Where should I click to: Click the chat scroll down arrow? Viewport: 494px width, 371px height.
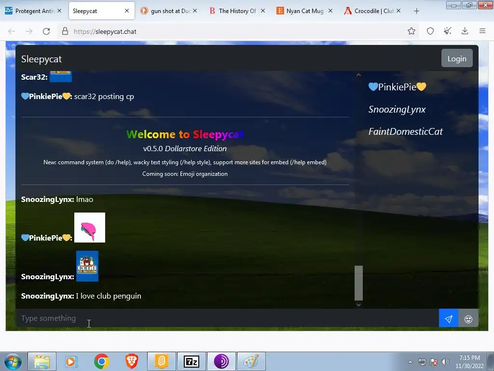358,304
